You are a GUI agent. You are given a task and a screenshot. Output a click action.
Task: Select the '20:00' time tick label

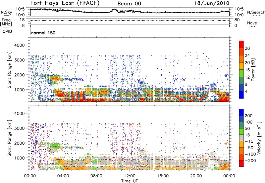[x=196, y=176]
